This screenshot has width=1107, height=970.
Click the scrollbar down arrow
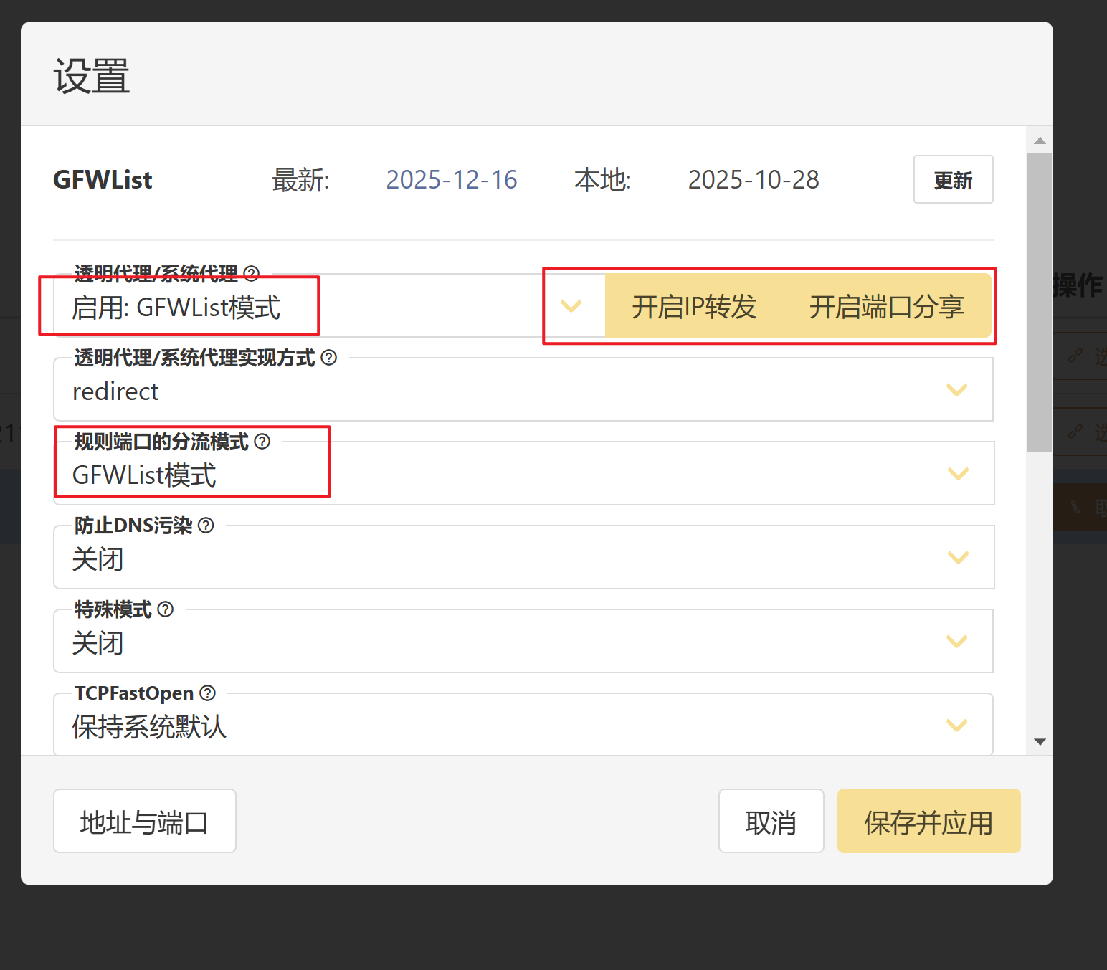click(1040, 742)
